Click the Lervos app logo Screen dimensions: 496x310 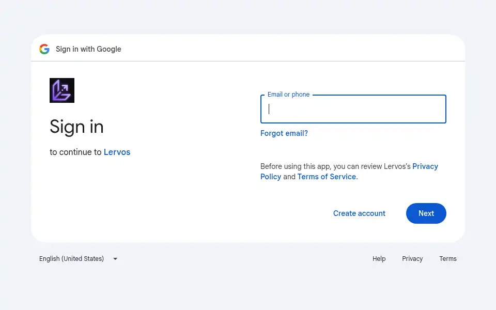point(62,90)
